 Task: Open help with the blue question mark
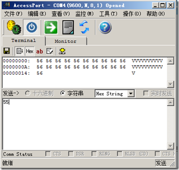(x=105, y=28)
